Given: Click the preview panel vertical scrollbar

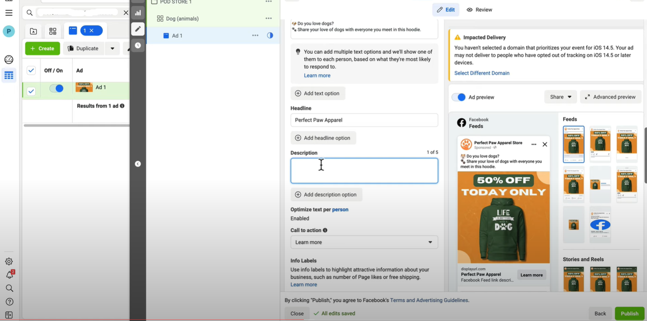Looking at the screenshot, I should click(645, 155).
